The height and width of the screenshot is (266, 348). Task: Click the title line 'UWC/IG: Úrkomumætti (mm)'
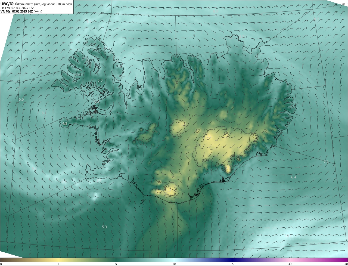[36, 4]
